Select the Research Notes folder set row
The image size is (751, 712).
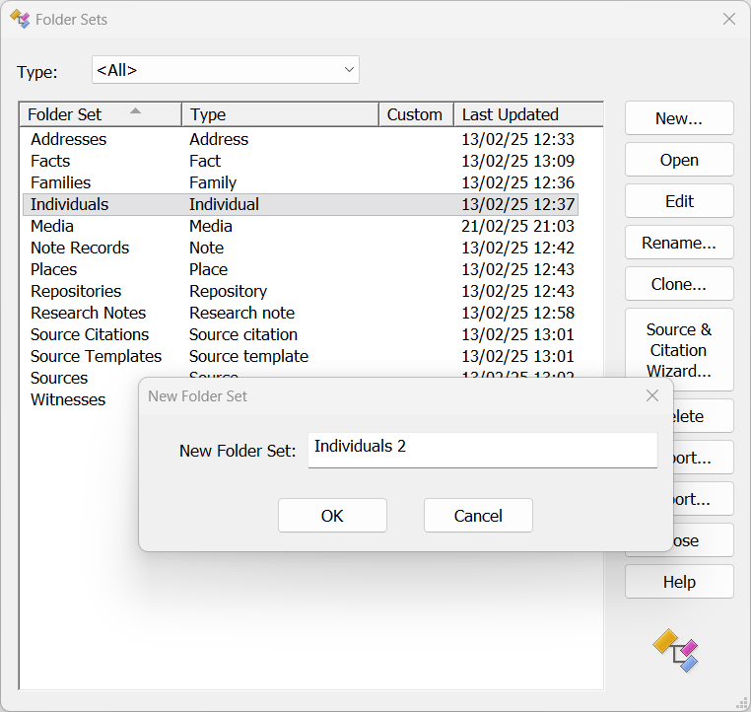301,313
